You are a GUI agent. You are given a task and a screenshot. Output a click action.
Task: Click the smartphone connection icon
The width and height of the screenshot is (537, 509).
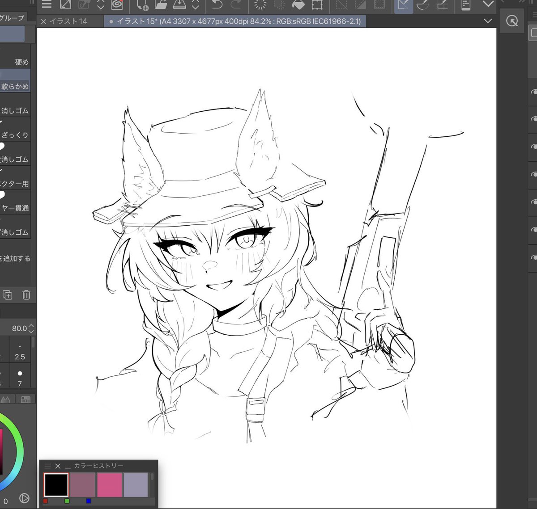pos(466,4)
